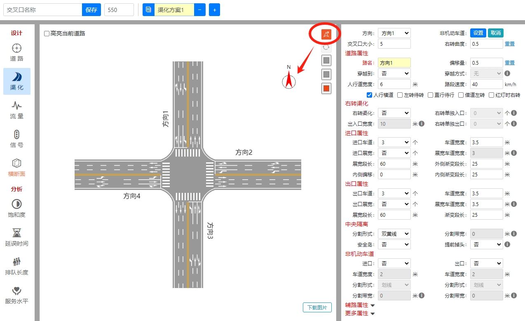Enable the 左转待转 checkbox
This screenshot has height=321, width=525.
point(400,95)
